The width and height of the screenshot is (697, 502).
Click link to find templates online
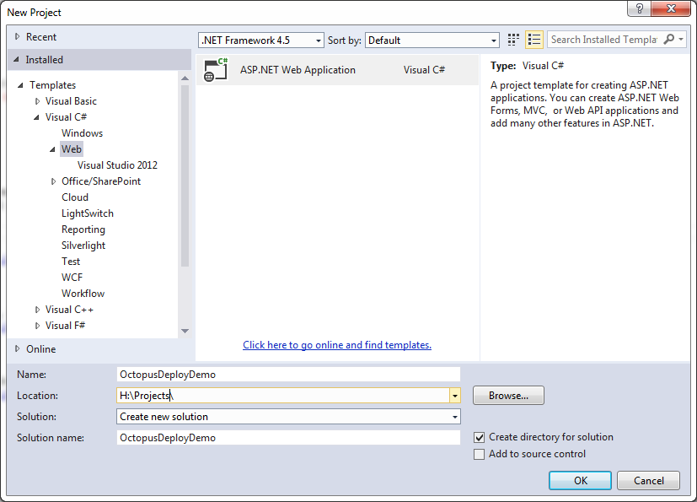pos(337,345)
